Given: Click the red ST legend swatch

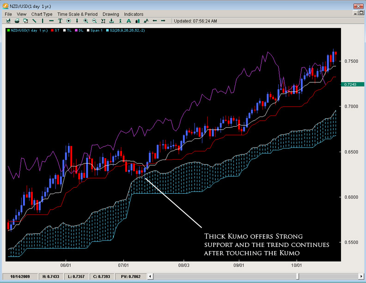Looking at the screenshot, I should (x=52, y=31).
